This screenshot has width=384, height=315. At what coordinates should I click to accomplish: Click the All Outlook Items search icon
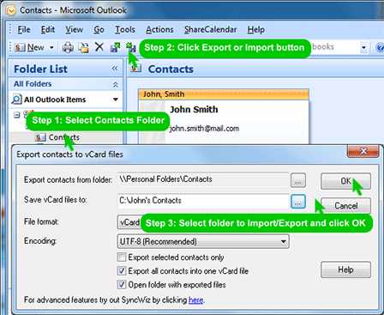coord(16,100)
